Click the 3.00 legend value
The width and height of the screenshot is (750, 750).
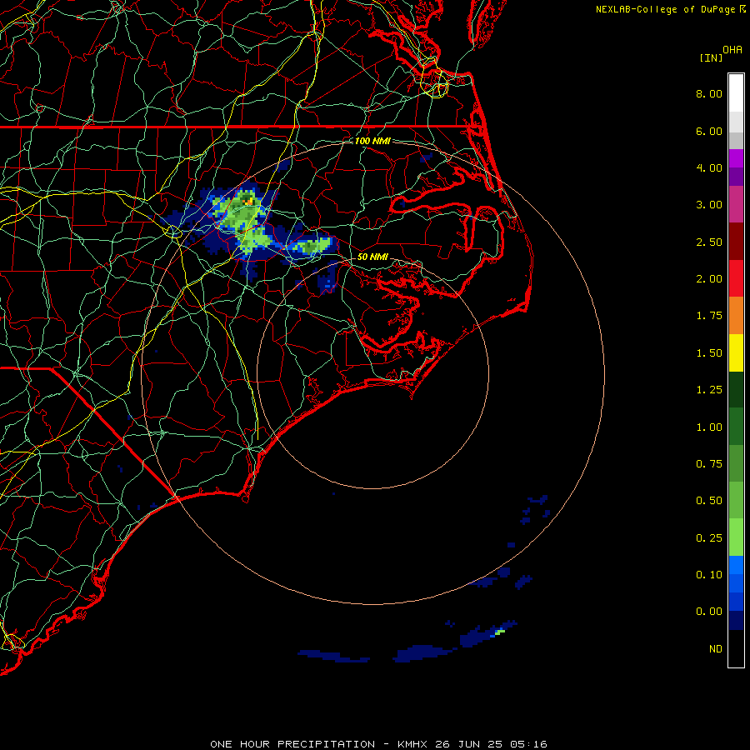tap(709, 205)
